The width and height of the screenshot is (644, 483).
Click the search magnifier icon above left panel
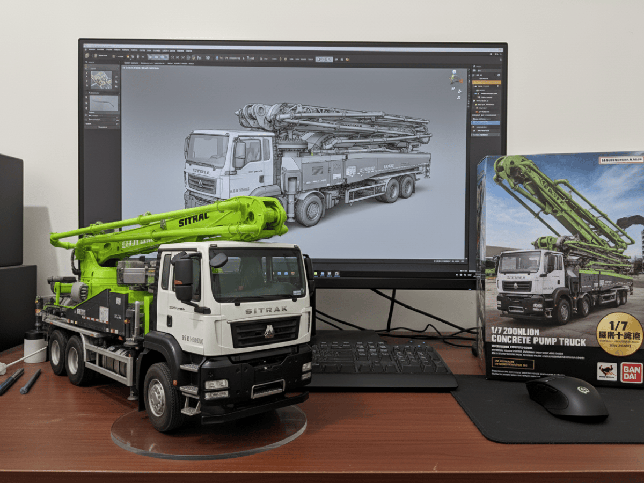pos(86,62)
